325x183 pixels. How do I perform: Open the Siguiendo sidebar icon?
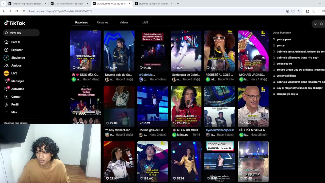[x=6, y=58]
